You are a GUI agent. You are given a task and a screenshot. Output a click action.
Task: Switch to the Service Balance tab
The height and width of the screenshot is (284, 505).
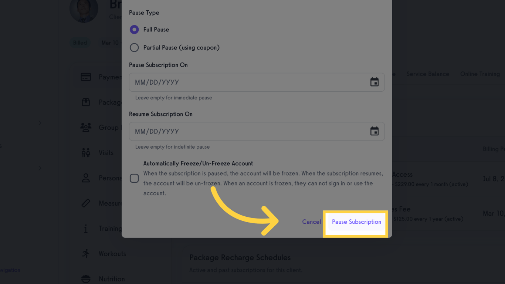(428, 74)
